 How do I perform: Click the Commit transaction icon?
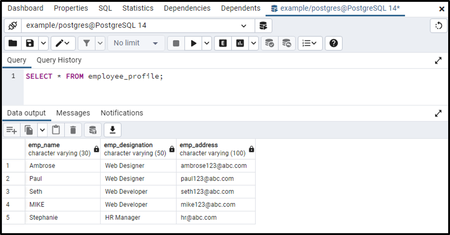tap(269, 43)
